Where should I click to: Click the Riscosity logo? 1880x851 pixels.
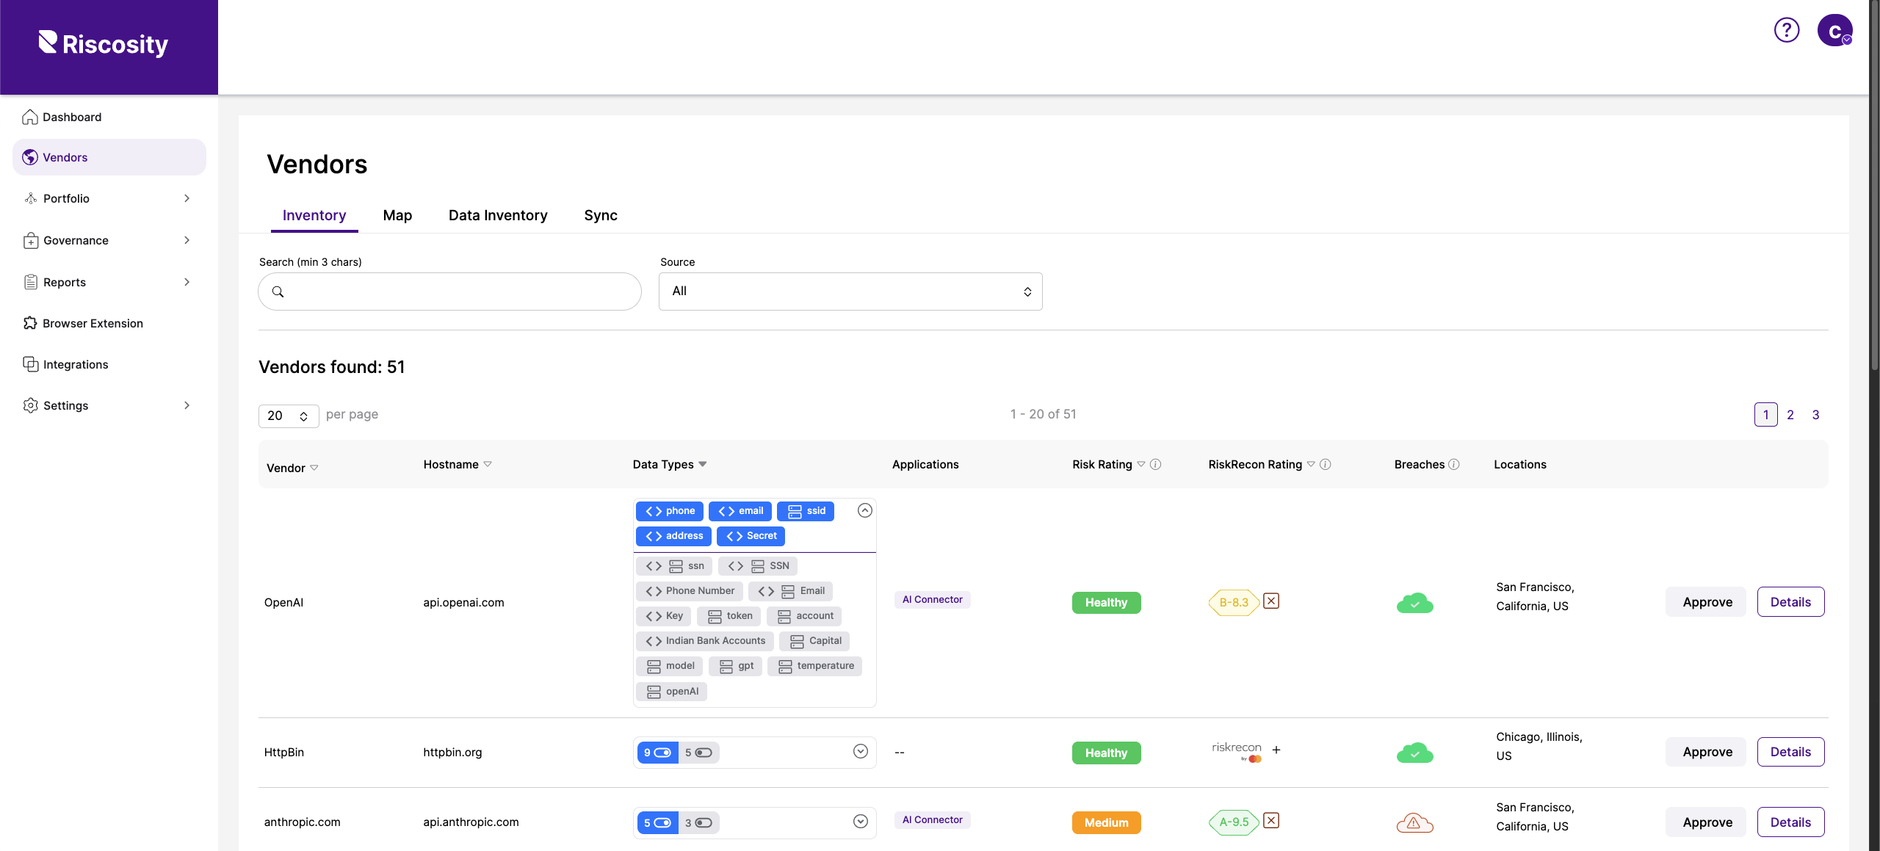[104, 44]
